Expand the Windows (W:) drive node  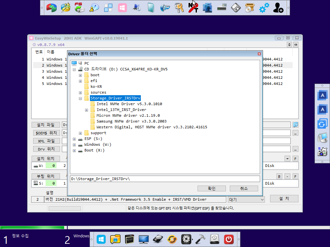(x=74, y=145)
